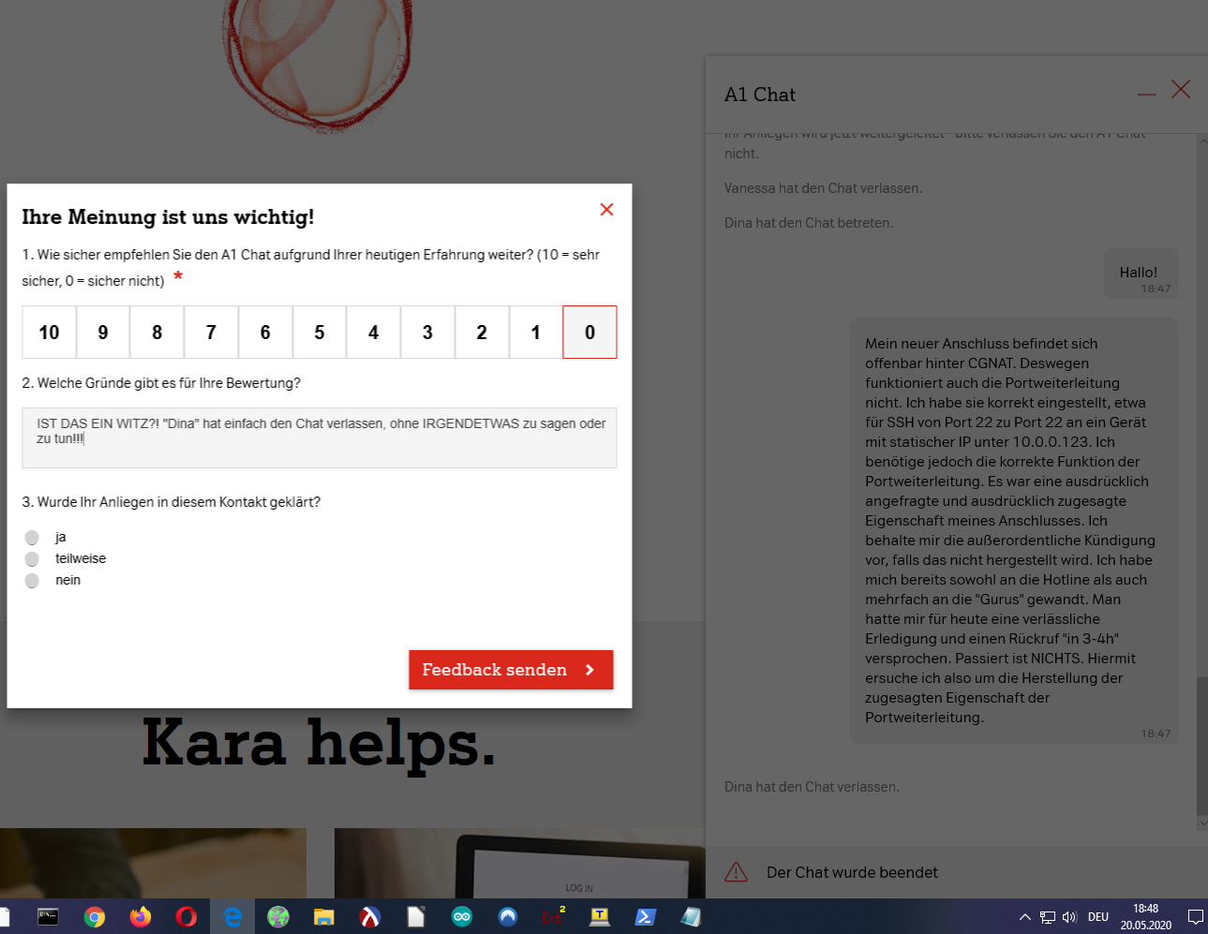Open the network status tray icon
1208x934 pixels.
tap(1048, 917)
